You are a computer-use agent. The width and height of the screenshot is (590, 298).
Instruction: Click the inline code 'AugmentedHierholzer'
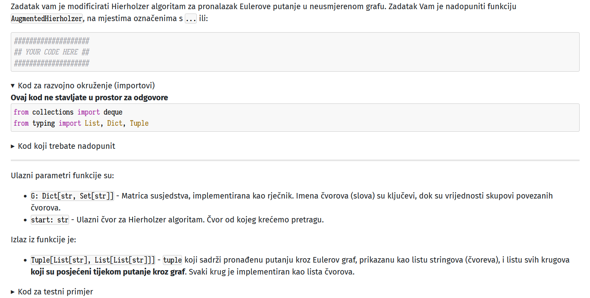47,19
